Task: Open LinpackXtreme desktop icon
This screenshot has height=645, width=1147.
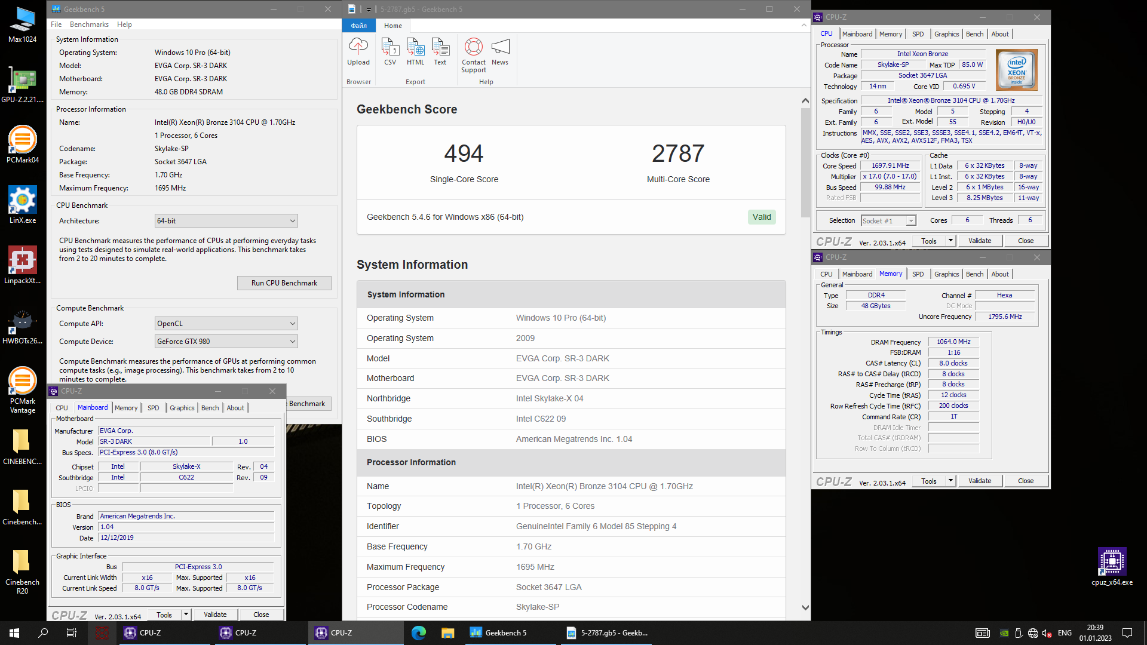Action: (x=22, y=266)
